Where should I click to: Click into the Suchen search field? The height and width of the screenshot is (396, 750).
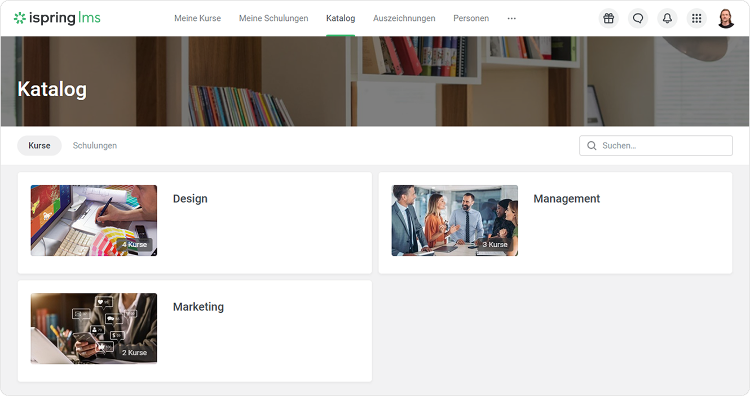click(x=663, y=145)
